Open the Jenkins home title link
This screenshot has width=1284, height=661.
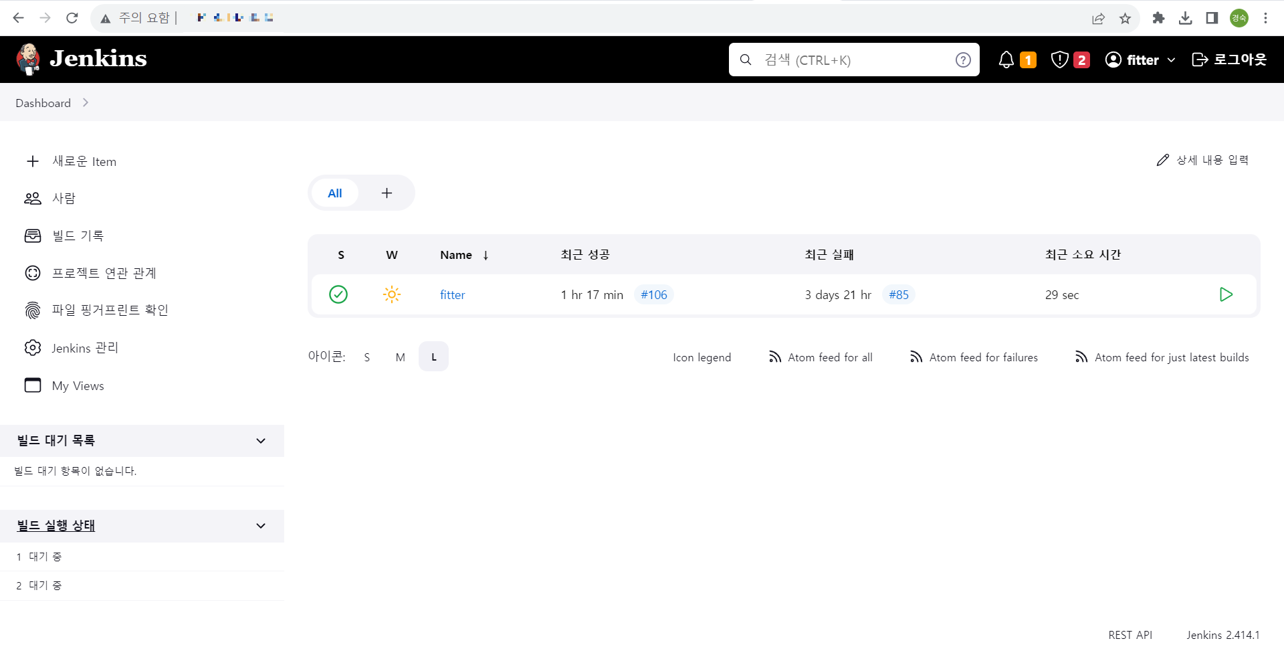[98, 59]
